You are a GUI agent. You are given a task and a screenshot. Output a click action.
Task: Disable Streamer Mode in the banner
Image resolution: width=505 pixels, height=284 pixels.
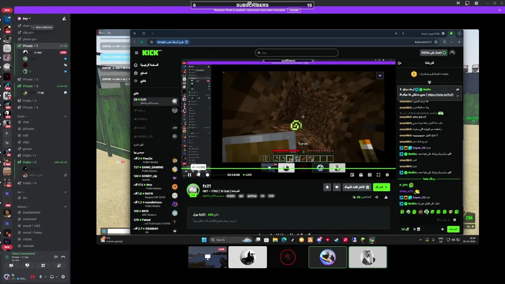click(294, 10)
